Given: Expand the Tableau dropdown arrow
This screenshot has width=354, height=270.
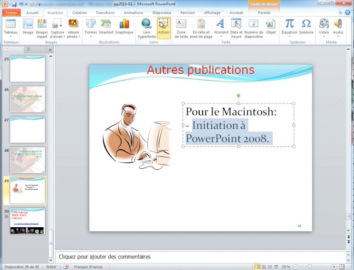Looking at the screenshot, I should click(x=11, y=36).
